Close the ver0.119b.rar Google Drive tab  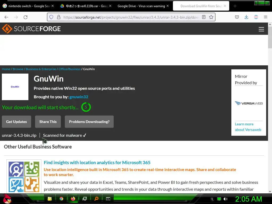click(110, 6)
